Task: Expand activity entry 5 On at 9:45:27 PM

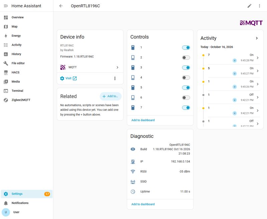Action: click(258, 71)
